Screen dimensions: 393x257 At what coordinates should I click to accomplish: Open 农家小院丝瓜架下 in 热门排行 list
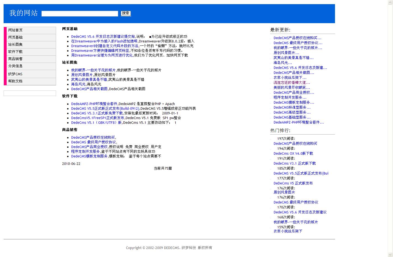pyautogui.click(x=288, y=231)
